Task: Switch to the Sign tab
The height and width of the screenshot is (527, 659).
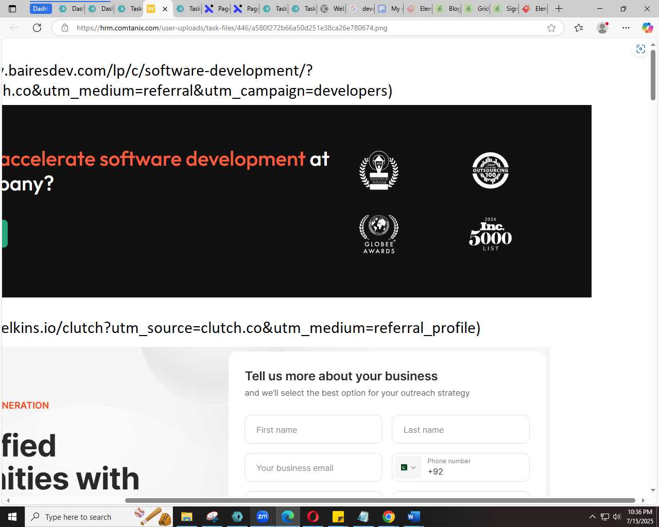Action: [505, 9]
